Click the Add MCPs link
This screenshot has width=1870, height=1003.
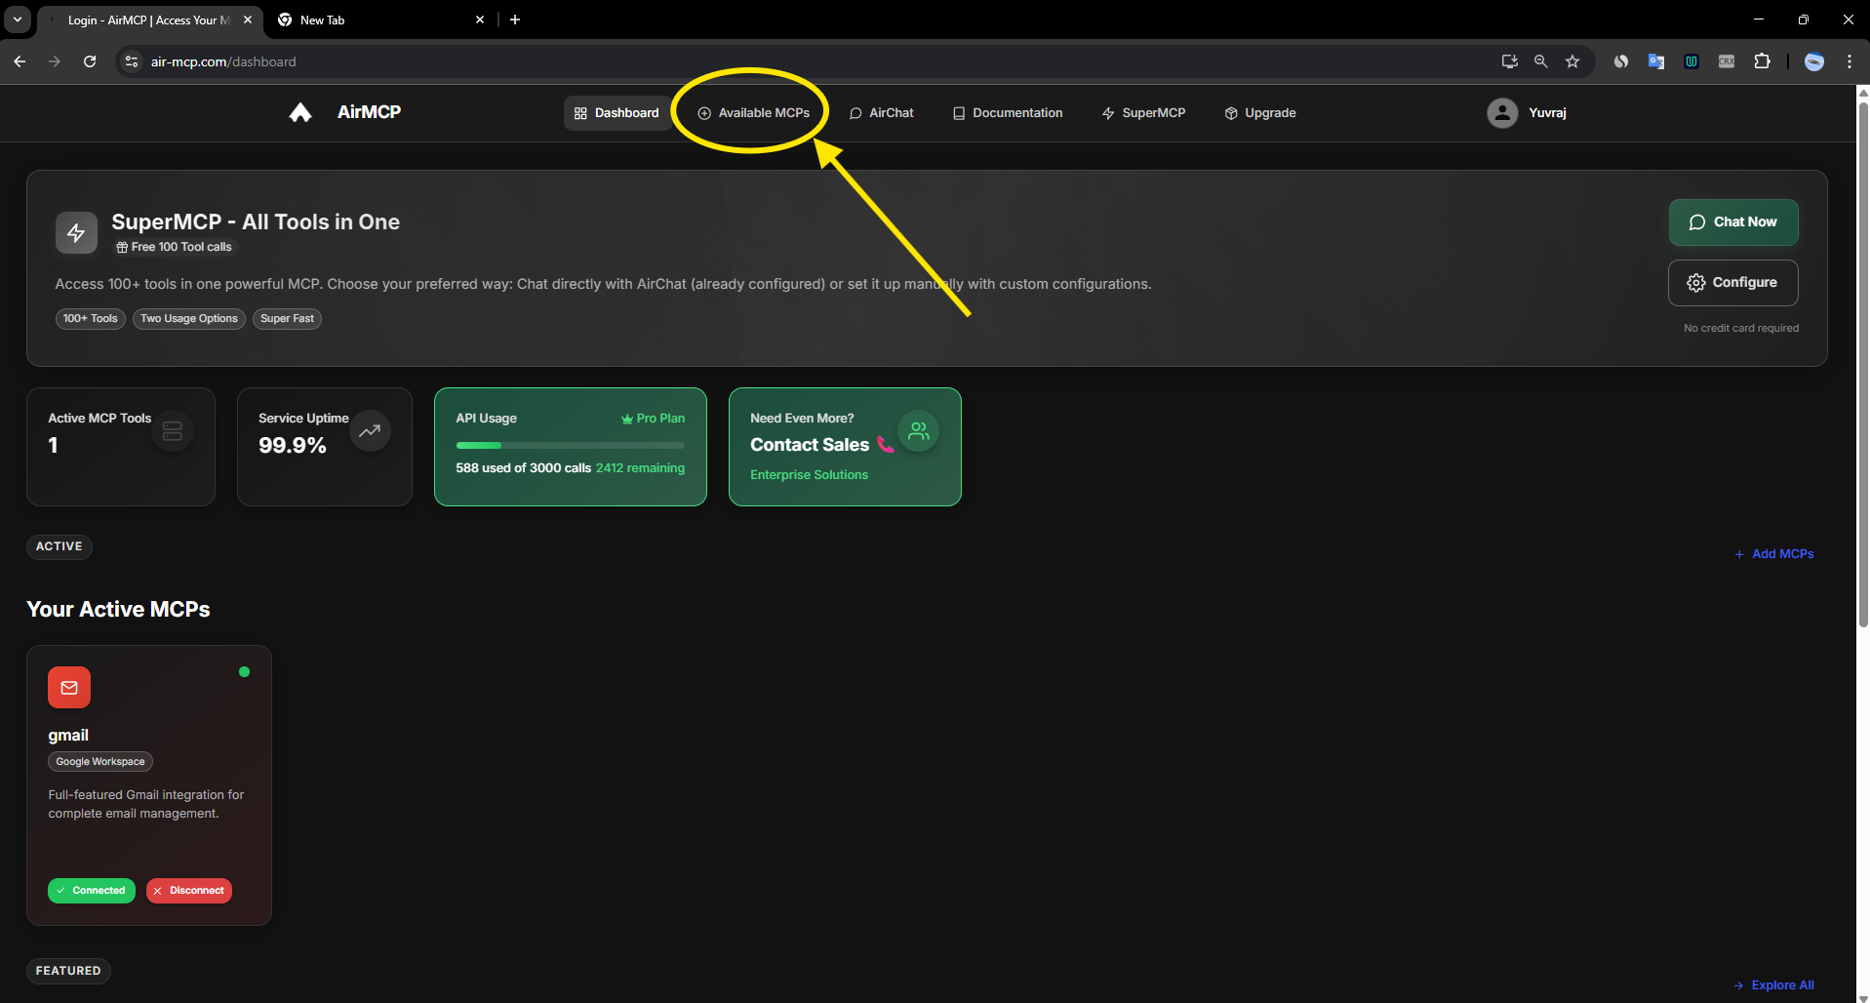pyautogui.click(x=1774, y=554)
